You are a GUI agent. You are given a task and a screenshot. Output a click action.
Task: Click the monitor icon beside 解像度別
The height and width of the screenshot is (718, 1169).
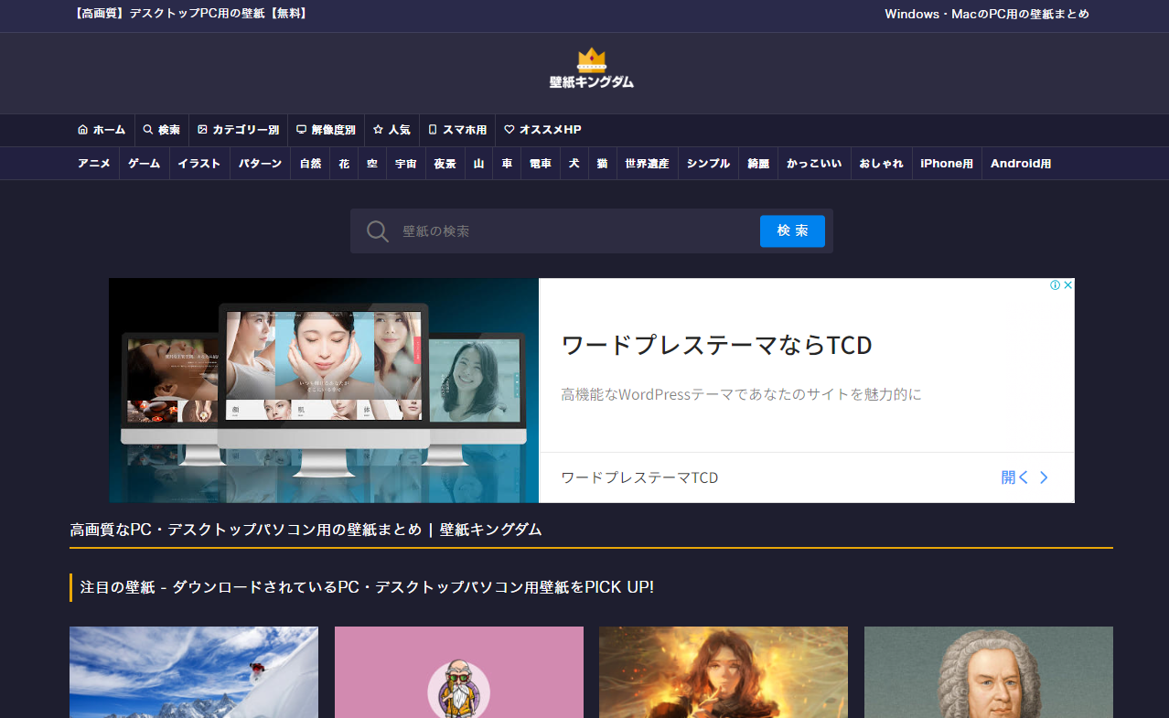(x=302, y=130)
